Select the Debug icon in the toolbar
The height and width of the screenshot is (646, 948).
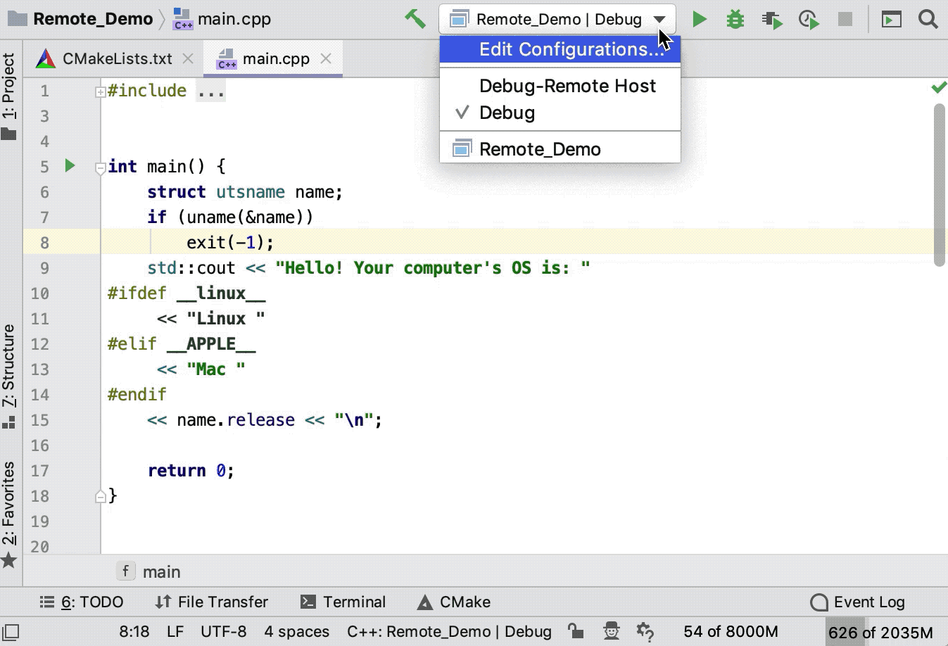point(735,19)
